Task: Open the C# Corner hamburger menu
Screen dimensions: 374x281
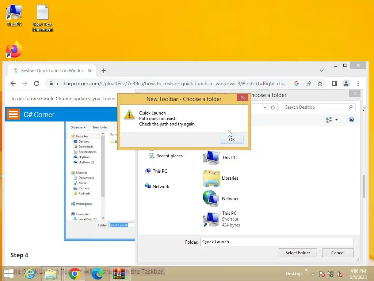Action: pos(13,114)
